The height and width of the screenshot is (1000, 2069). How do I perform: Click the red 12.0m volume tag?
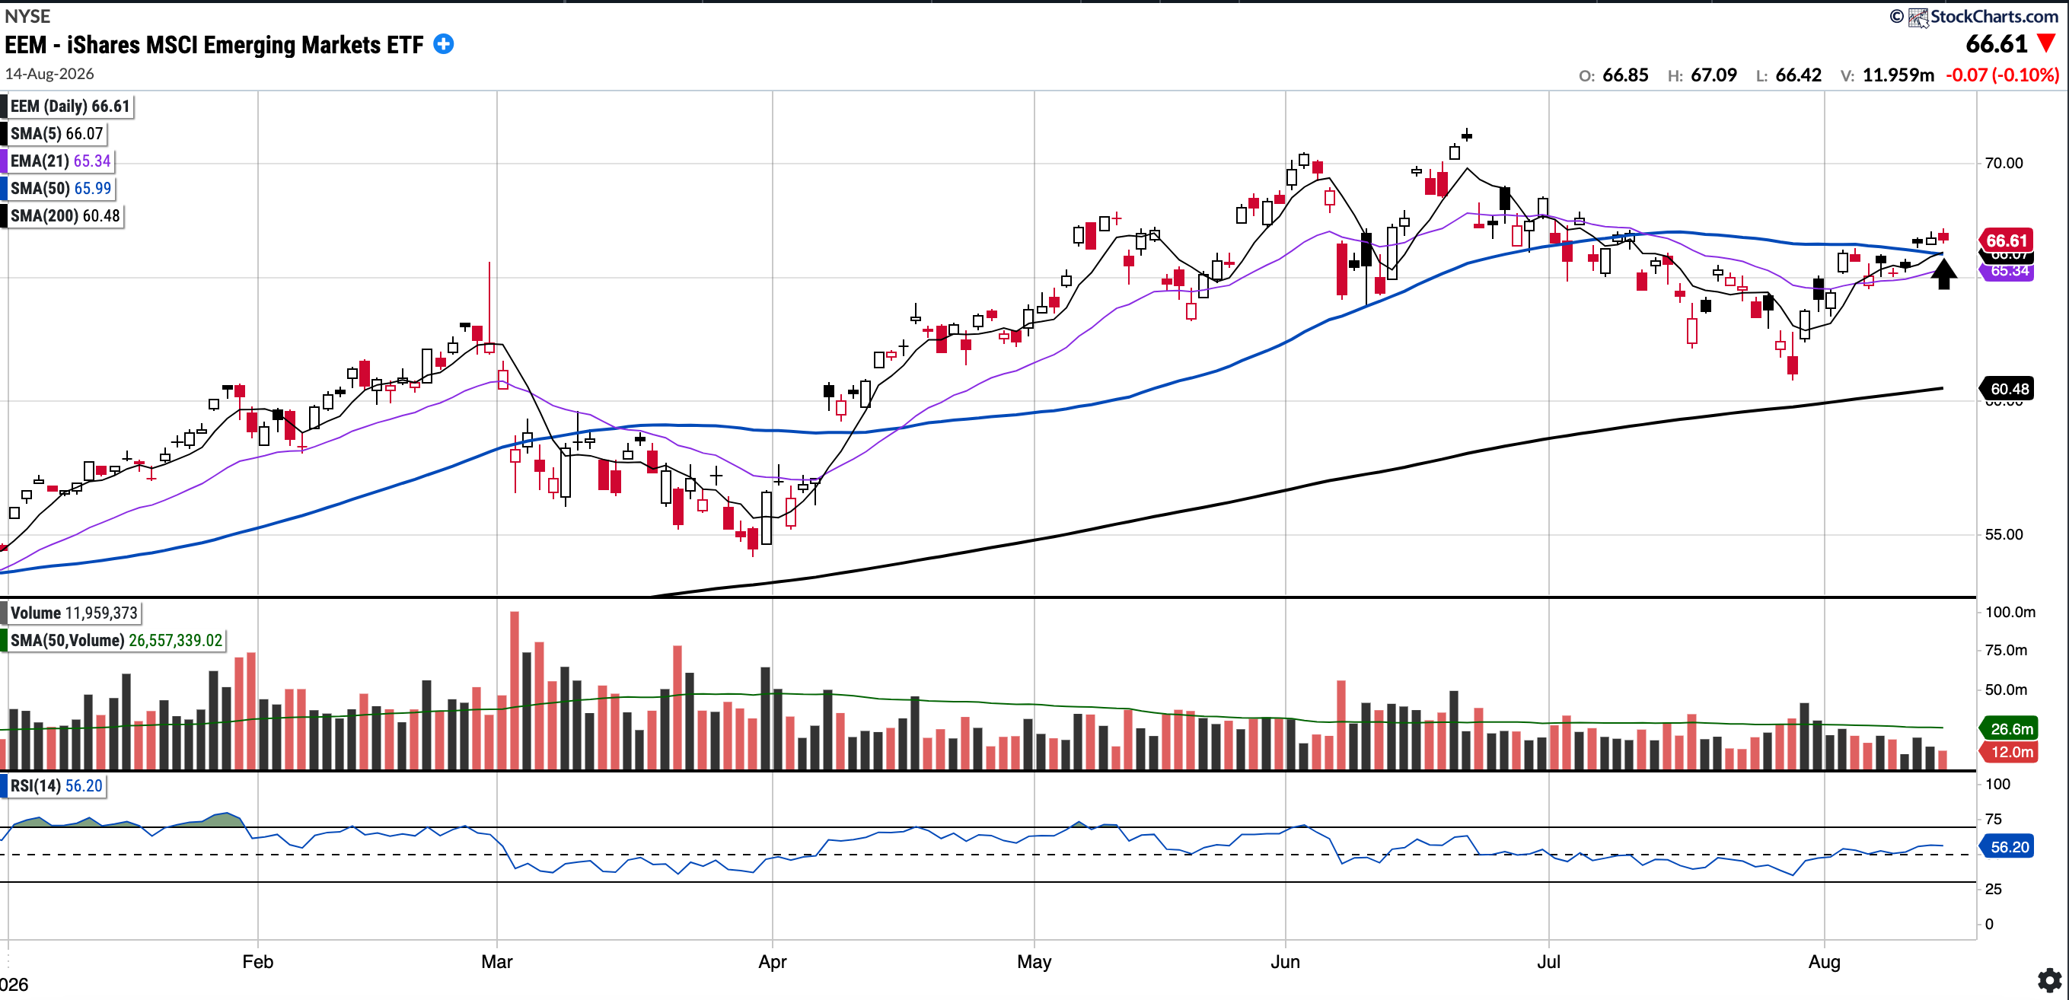(x=2010, y=752)
